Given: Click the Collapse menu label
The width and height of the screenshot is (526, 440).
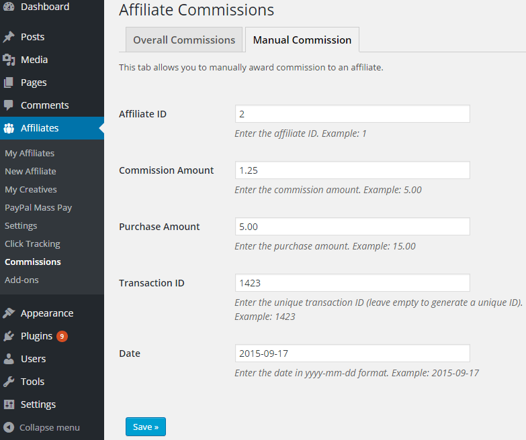Looking at the screenshot, I should click(x=50, y=427).
